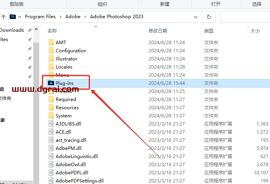
Task: Click the A3DLIBS.dll file icon
Action: [x=51, y=124]
